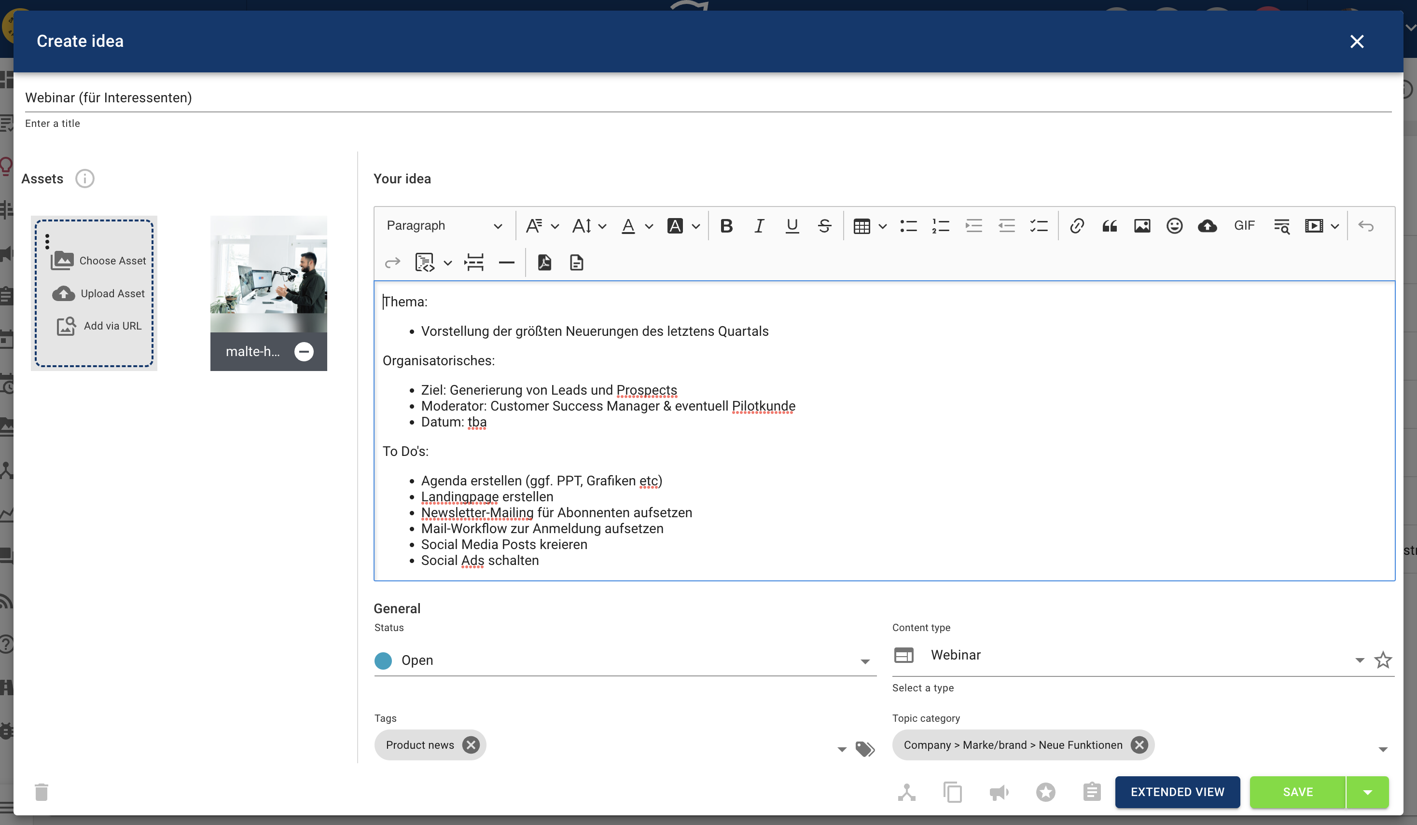Viewport: 1417px width, 825px height.
Task: Expand the Tags dropdown
Action: (x=842, y=749)
